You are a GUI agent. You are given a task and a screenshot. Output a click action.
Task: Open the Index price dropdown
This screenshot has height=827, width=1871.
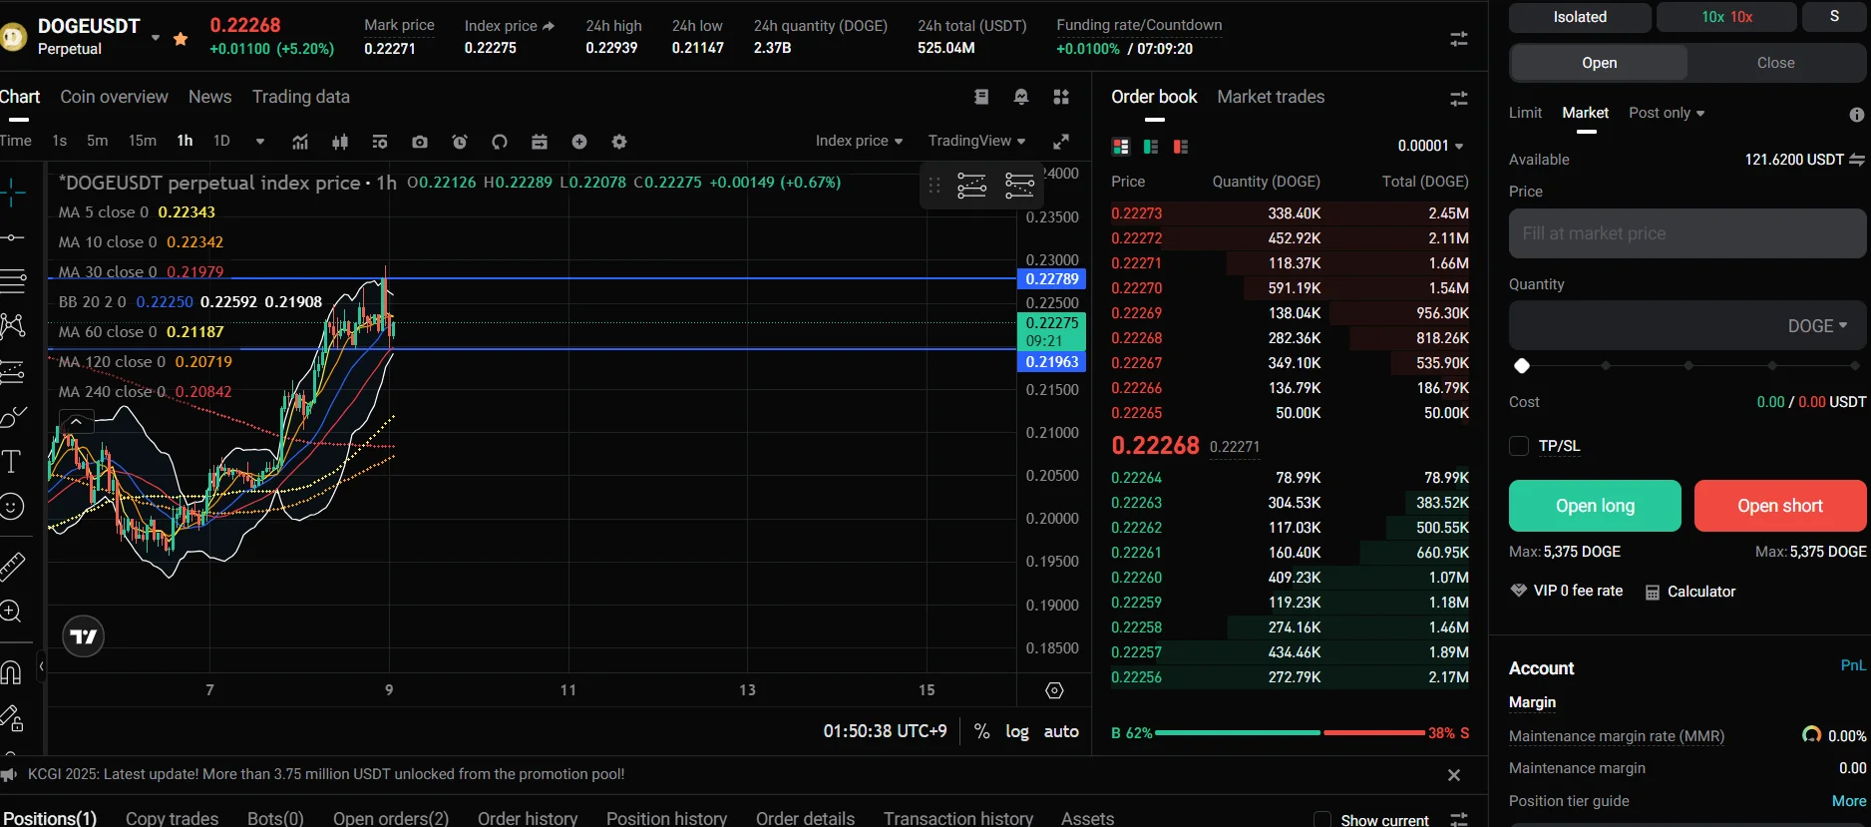(859, 141)
